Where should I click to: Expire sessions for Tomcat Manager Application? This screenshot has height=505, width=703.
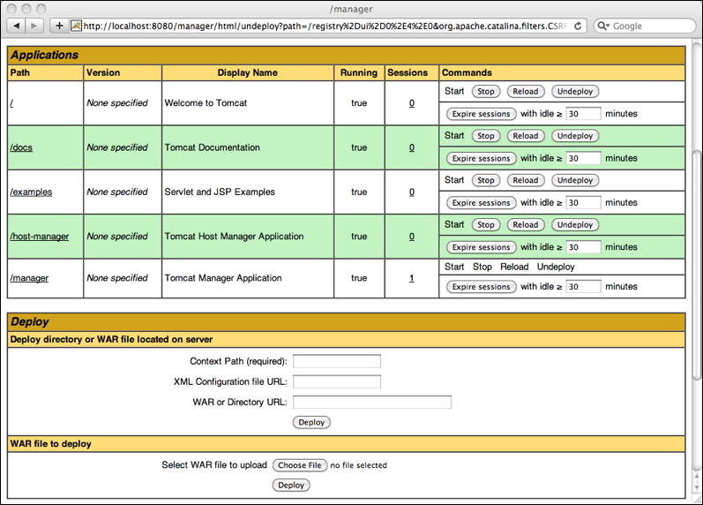coord(481,287)
